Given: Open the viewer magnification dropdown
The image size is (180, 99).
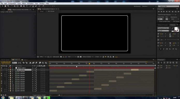Looking at the screenshot, I should 43,57.
